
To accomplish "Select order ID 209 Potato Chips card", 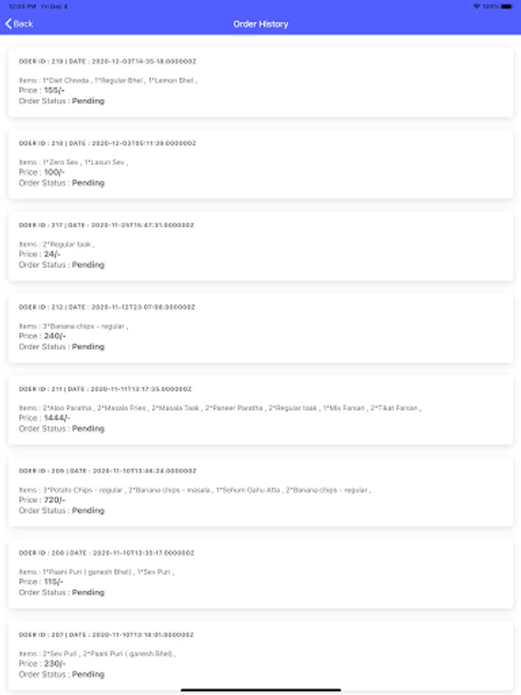I will (261, 492).
